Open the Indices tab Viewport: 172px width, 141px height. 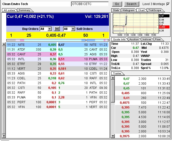pos(147,39)
